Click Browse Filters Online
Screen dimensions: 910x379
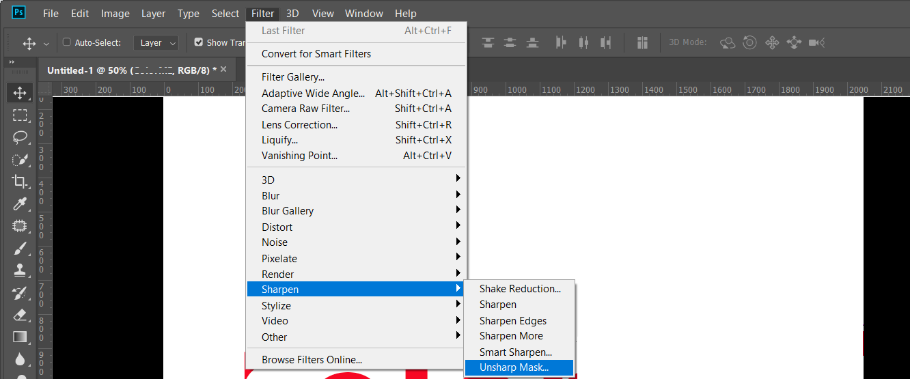click(x=312, y=360)
